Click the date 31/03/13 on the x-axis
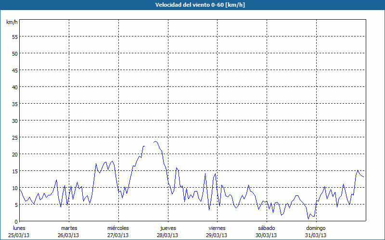 316,235
